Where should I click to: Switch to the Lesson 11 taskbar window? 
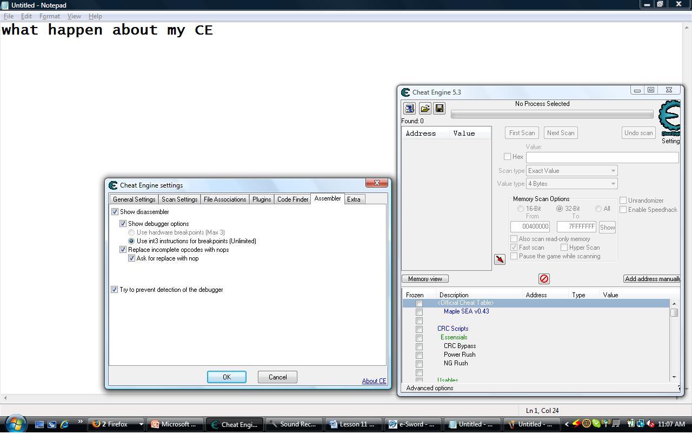click(354, 424)
